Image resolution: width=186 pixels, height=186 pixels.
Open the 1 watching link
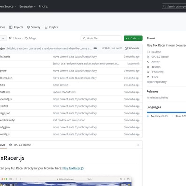coord(157,72)
